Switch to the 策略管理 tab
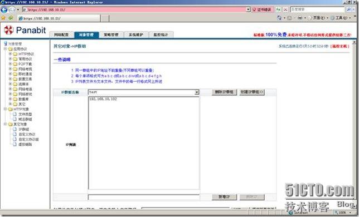Image resolution: width=359 pixels, height=217 pixels. (x=111, y=34)
